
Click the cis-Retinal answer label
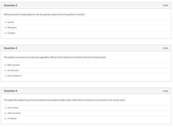12,119
